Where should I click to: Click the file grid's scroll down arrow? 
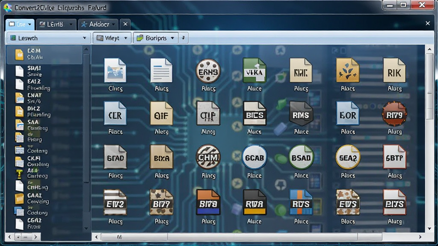pos(429,229)
